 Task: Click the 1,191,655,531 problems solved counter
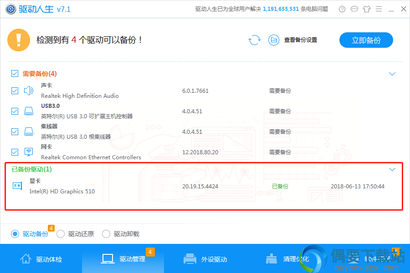click(x=281, y=9)
